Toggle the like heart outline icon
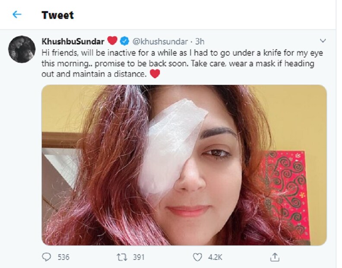This screenshot has height=268, width=342. [197, 257]
